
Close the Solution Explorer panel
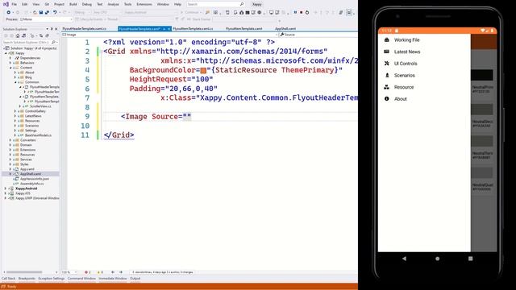pos(56,29)
